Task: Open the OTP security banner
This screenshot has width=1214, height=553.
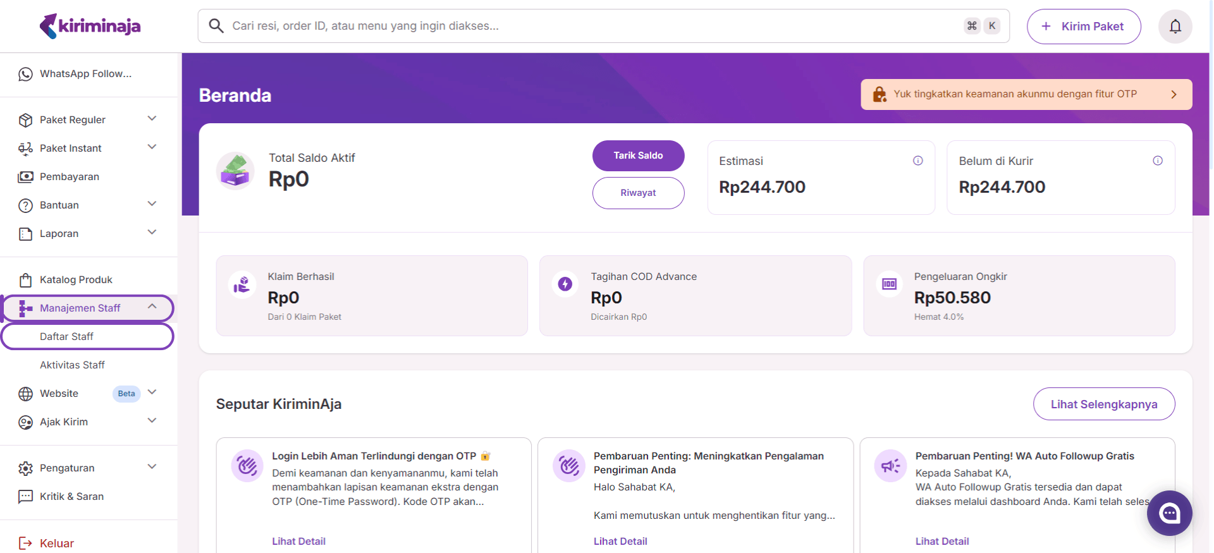Action: click(1026, 94)
